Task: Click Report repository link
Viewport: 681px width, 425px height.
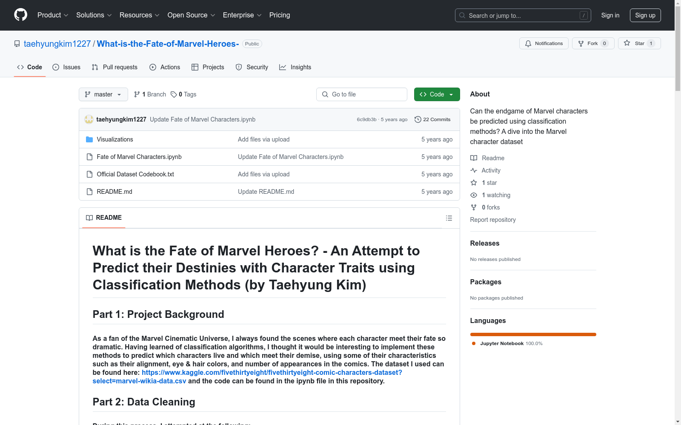Action: tap(493, 220)
